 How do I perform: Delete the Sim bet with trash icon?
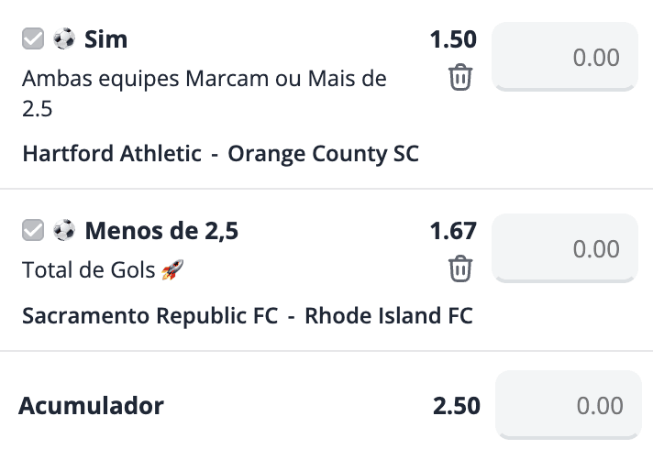tap(460, 77)
